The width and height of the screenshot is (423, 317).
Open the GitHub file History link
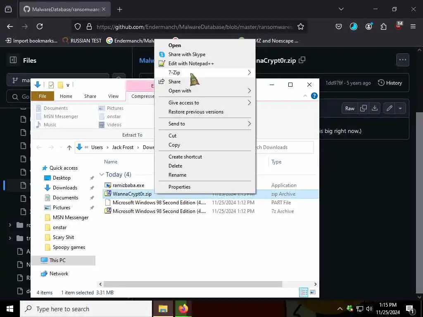click(x=390, y=83)
